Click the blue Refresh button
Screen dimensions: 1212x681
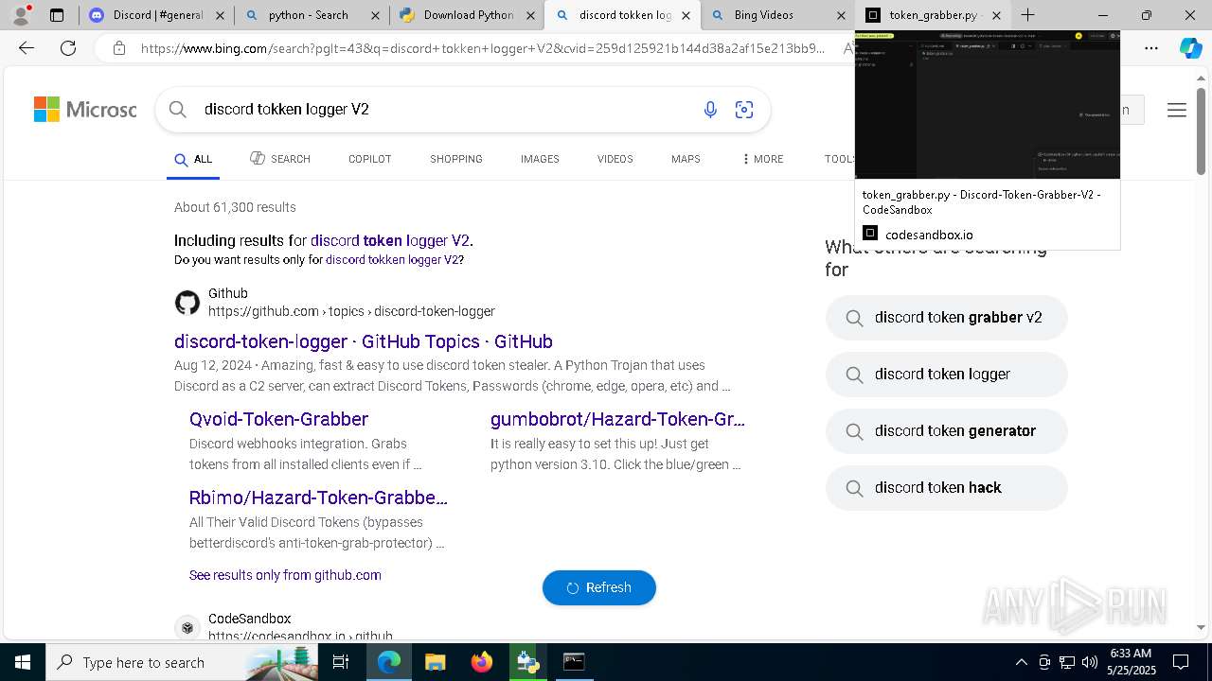599,587
